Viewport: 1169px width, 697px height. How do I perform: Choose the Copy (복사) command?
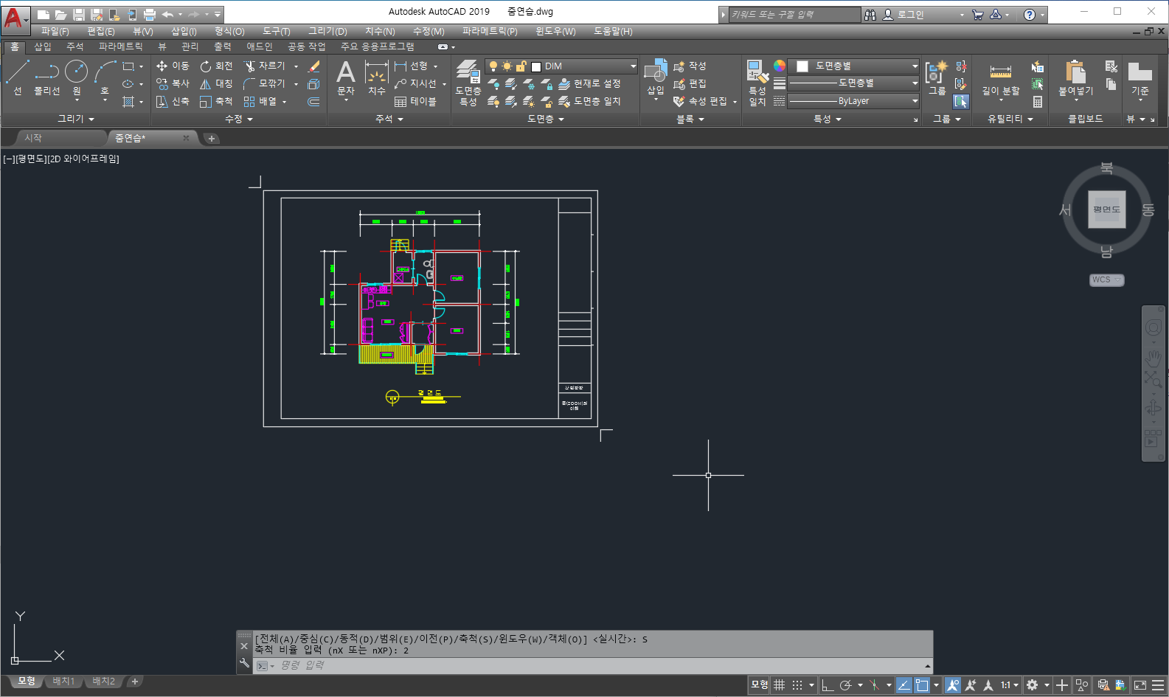pos(173,83)
